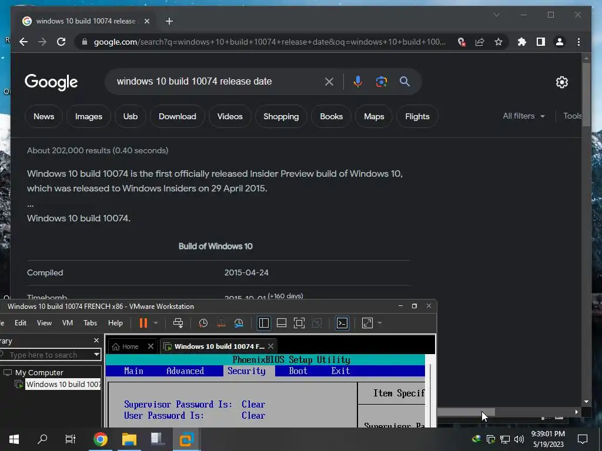The width and height of the screenshot is (602, 451).
Task: Click the Chrome address bar URL
Action: pos(270,42)
